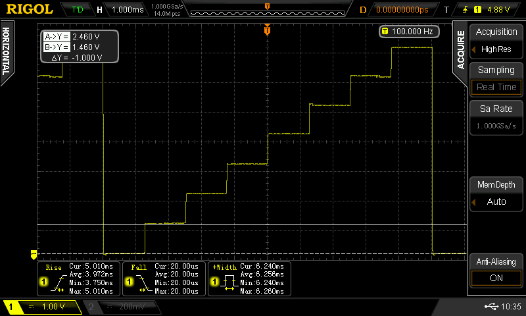Click the USB connection status icon
Viewport: 526px width, 316px height.
pos(491,307)
